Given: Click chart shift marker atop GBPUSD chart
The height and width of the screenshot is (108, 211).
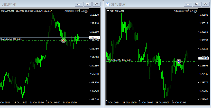Looking at the screenshot, I should click(x=188, y=9).
